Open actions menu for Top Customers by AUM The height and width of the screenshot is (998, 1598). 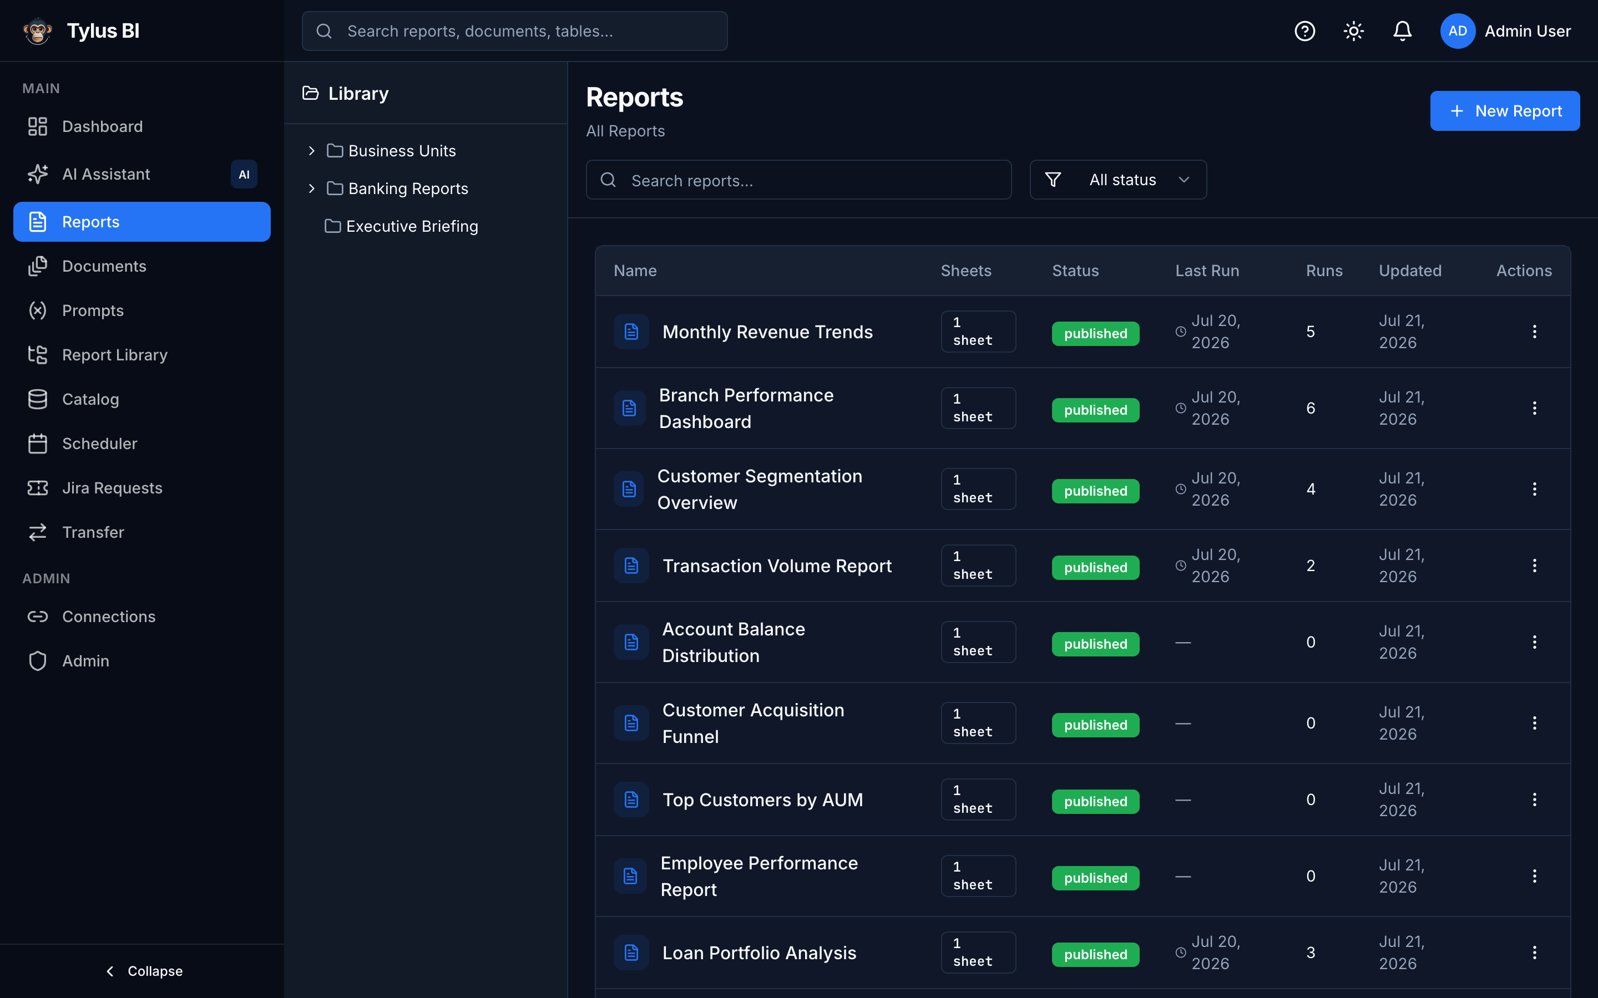coord(1534,800)
